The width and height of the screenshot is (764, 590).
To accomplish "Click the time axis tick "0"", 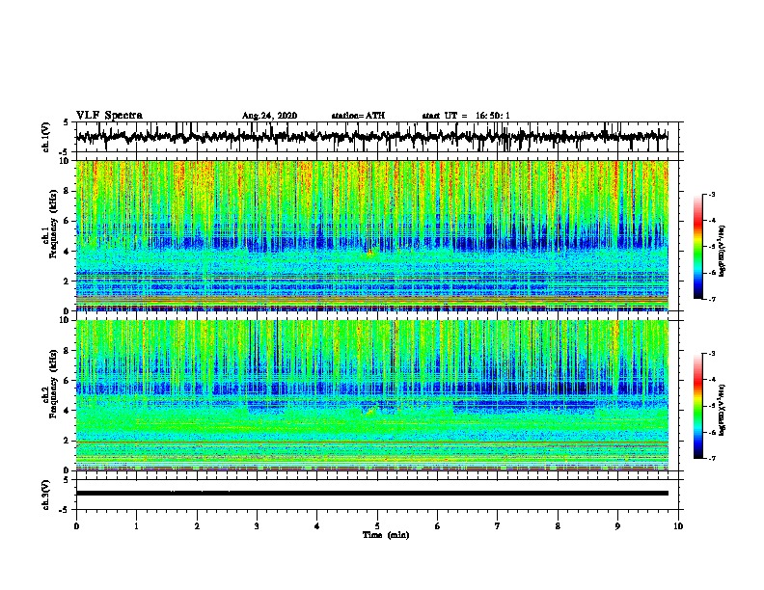I will [76, 526].
